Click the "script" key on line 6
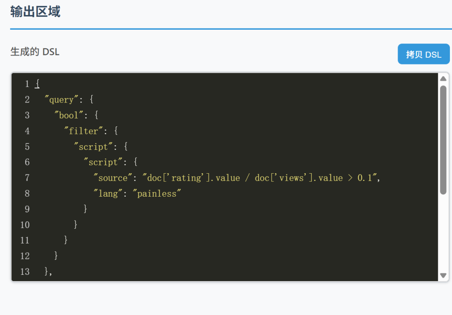The image size is (452, 315). (x=103, y=162)
